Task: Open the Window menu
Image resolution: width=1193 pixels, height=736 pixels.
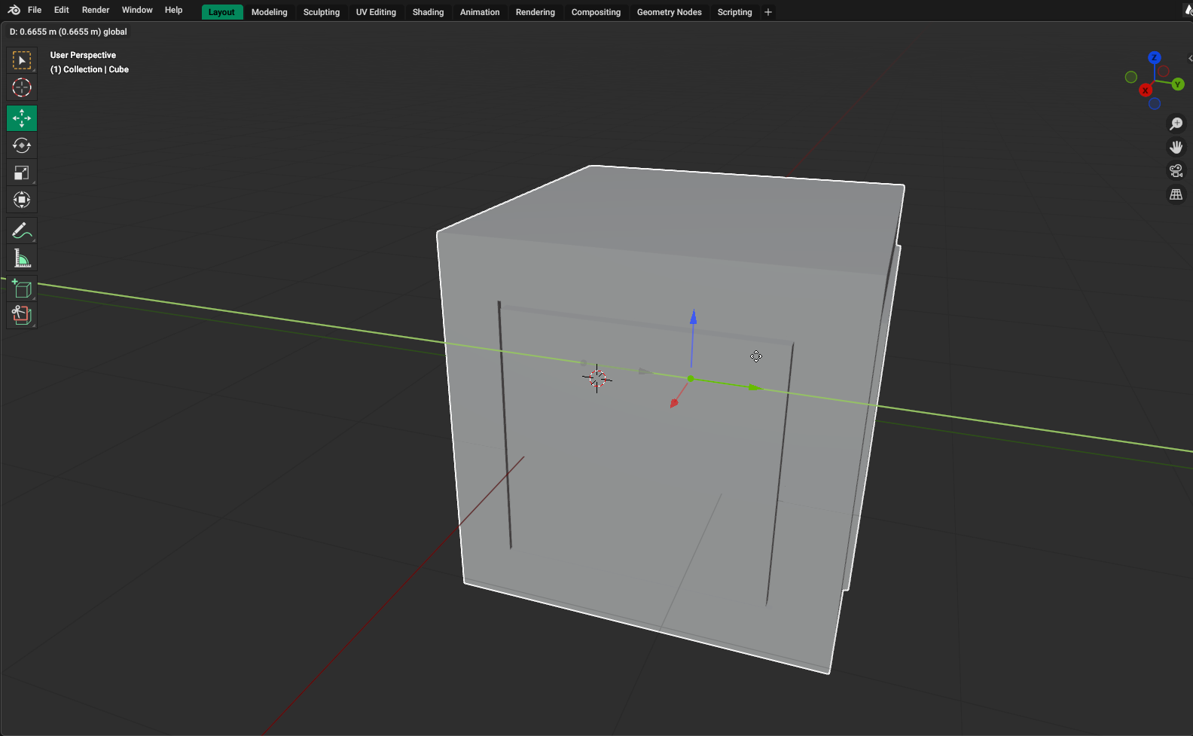Action: [x=137, y=10]
